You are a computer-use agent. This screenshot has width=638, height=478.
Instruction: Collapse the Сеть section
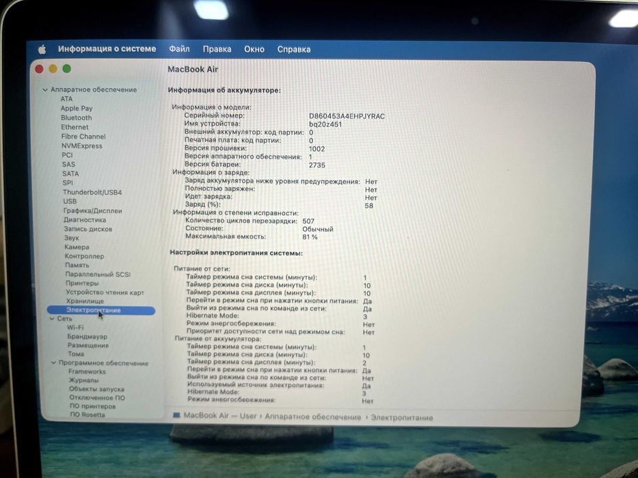[x=52, y=319]
